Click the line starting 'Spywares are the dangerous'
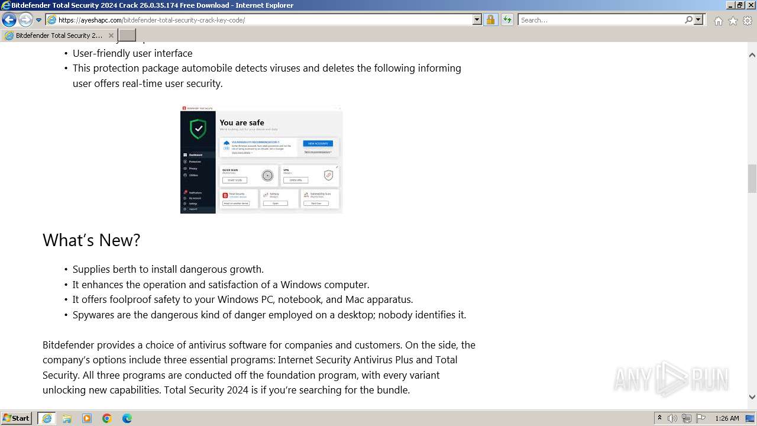Viewport: 757px width, 426px height. pos(269,315)
